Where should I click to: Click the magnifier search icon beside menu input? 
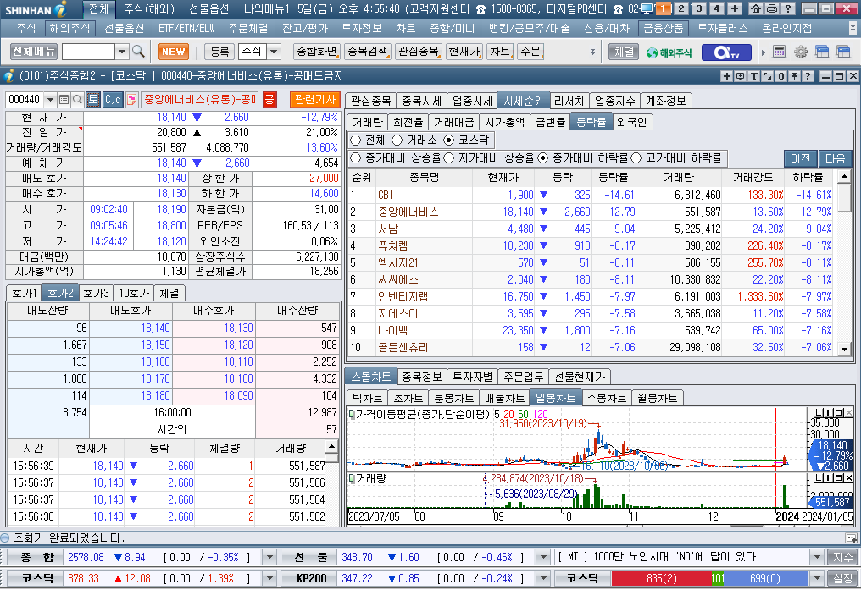click(138, 52)
